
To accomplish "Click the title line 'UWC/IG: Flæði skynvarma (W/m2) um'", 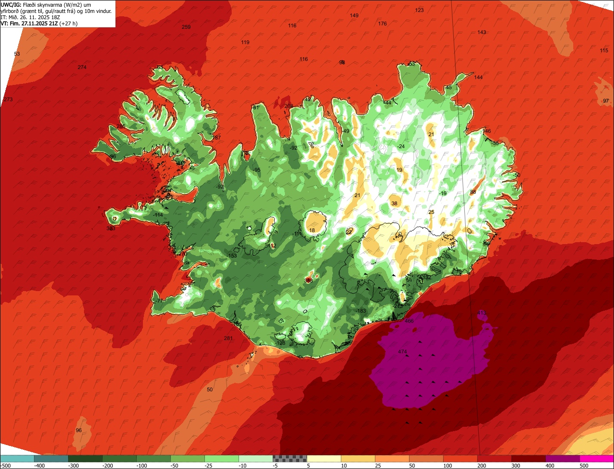I will [46, 4].
